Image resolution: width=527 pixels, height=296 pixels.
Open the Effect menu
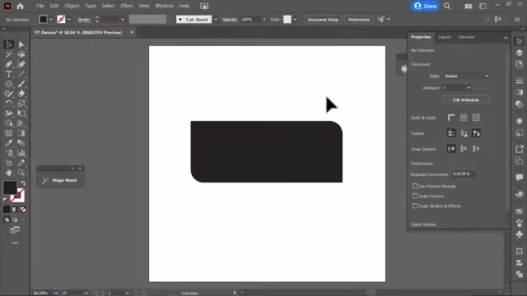tap(127, 6)
